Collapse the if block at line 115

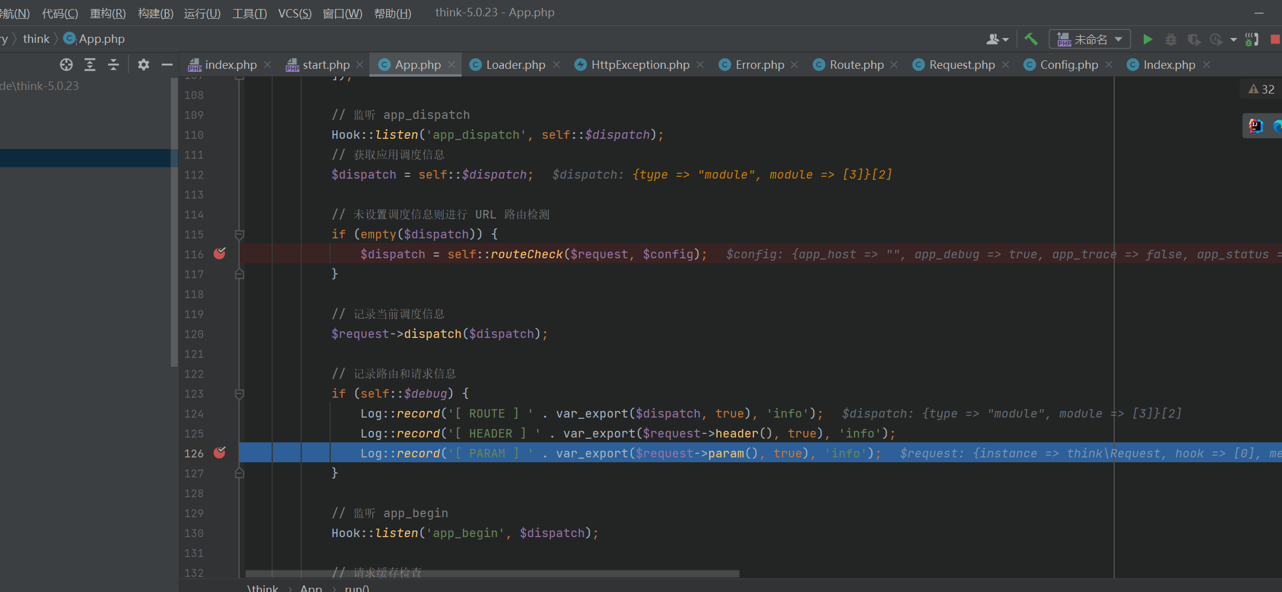tap(240, 234)
